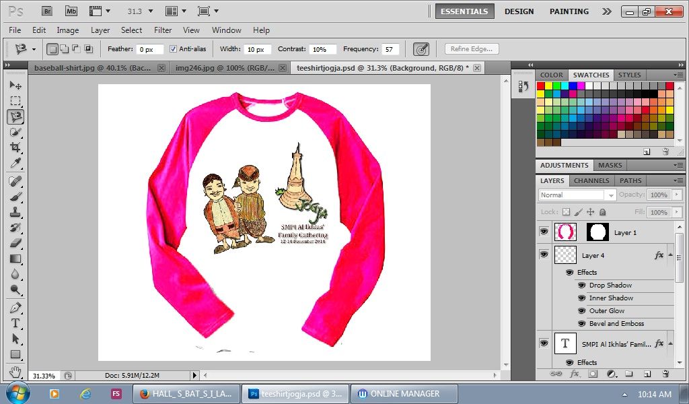Select the Move tool
Image resolution: width=689 pixels, height=404 pixels.
(15, 86)
